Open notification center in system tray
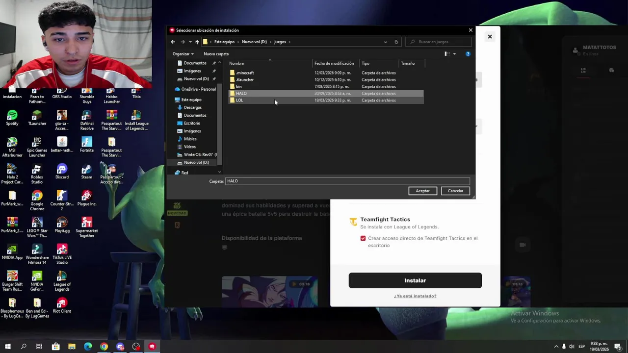Image resolution: width=628 pixels, height=353 pixels. coord(618,347)
